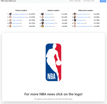Focus the Enter player name search field
The height and width of the screenshot is (104, 107).
coord(91,1)
